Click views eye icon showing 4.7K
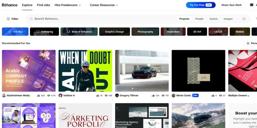 point(48,95)
